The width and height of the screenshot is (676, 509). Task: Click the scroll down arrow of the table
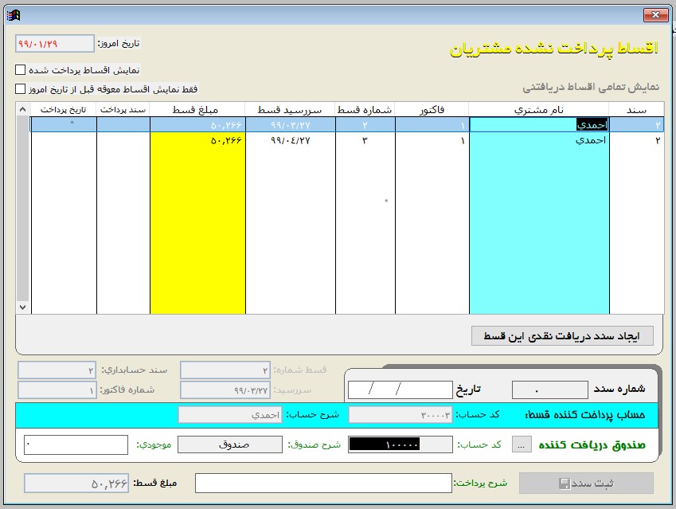point(22,307)
